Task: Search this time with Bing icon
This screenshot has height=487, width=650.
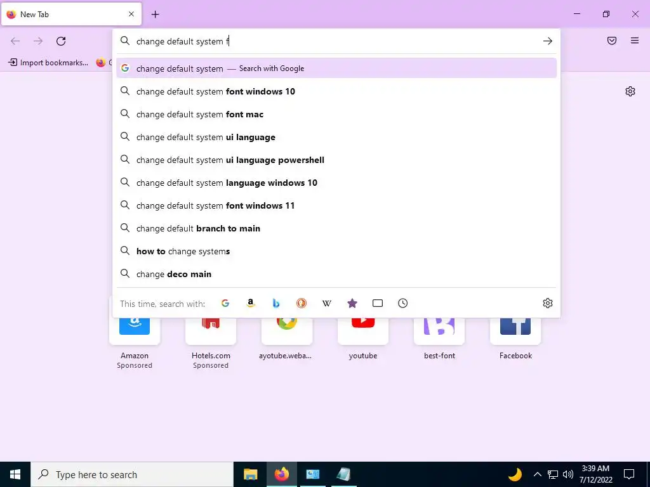Action: pos(275,303)
